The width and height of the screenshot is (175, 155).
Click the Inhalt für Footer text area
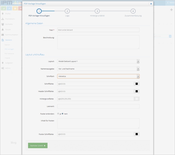(x=98, y=124)
